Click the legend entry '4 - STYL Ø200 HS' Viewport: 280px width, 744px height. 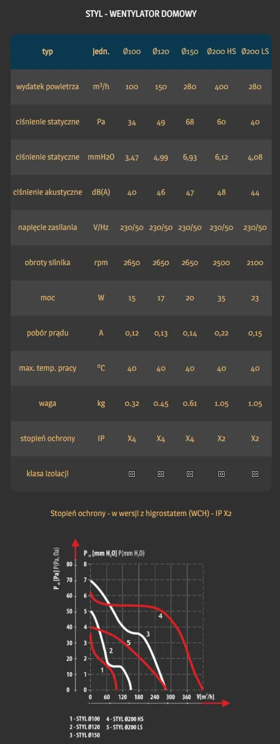tap(125, 719)
